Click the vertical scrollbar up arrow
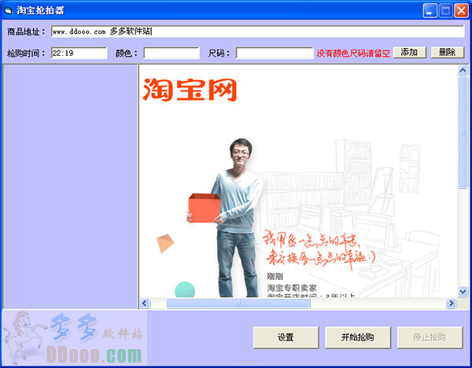 (x=463, y=71)
